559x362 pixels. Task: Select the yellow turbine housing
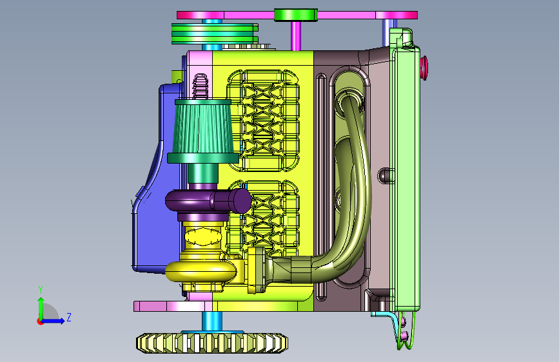point(201,271)
